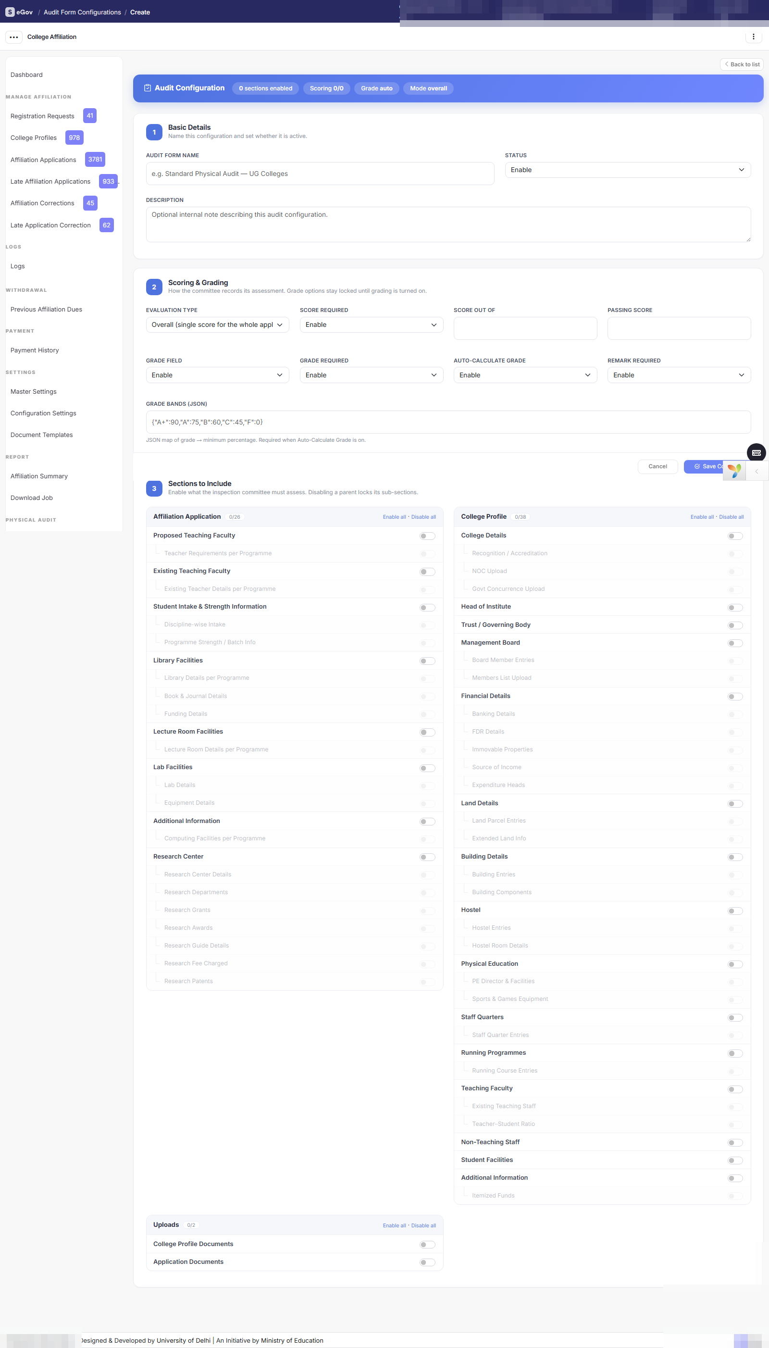Screen dimensions: 769x1348
Task: Toggle Application Documents upload
Action: point(427,1262)
